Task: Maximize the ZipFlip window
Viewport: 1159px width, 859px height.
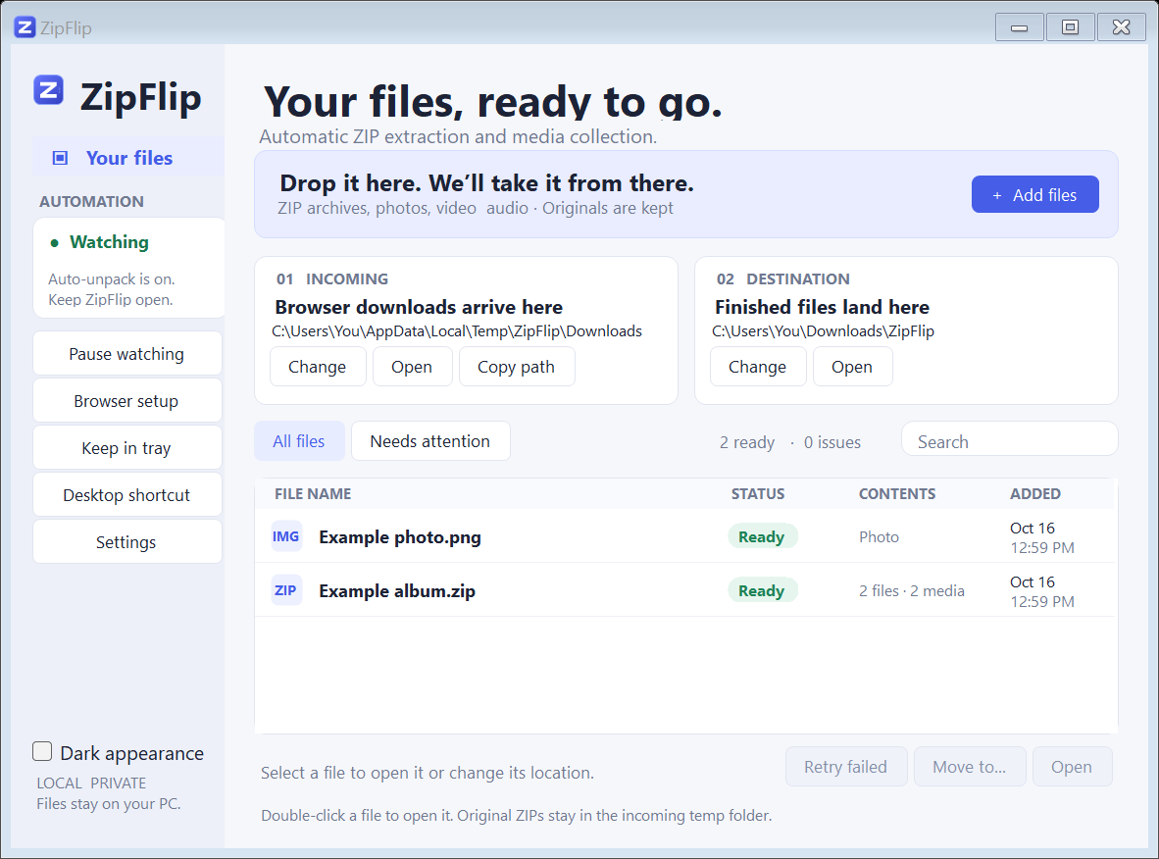Action: pos(1070,27)
